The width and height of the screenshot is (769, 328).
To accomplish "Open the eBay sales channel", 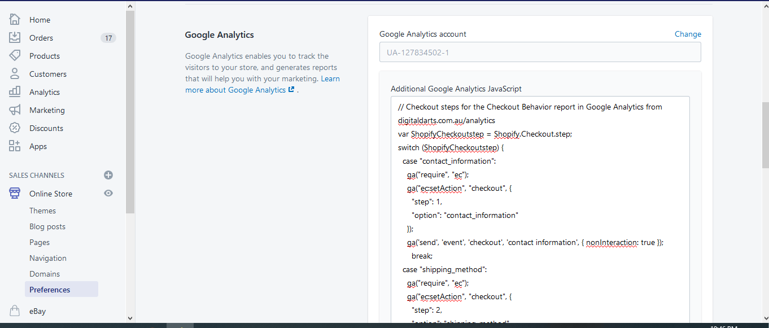I will [x=37, y=310].
